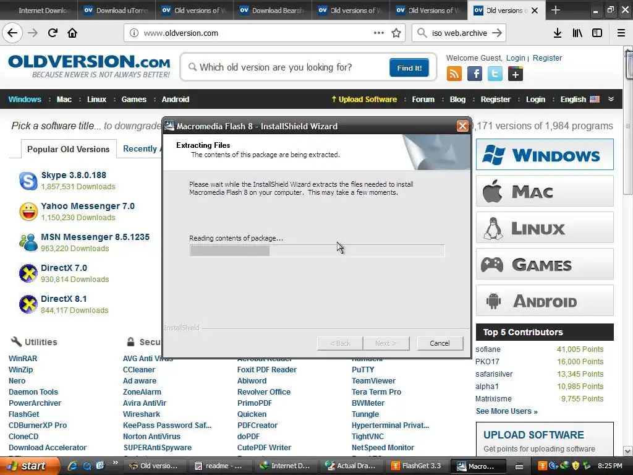633x475 pixels.
Task: Click the page vertical scrollbar down arrow
Action: click(x=628, y=451)
